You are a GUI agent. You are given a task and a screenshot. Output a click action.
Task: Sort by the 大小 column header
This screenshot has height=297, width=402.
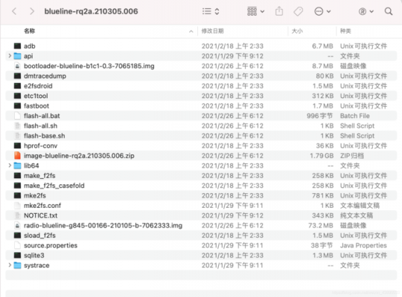[297, 31]
